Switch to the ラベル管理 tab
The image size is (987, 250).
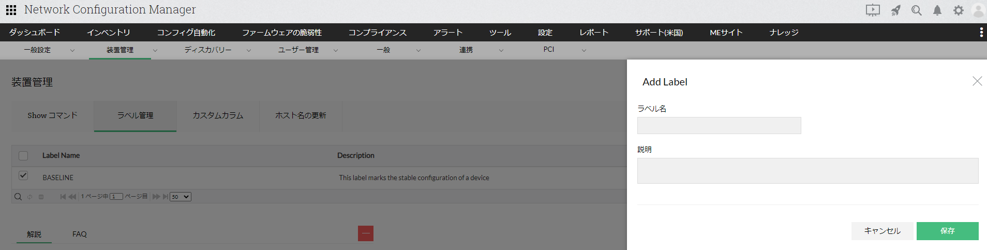click(x=136, y=116)
